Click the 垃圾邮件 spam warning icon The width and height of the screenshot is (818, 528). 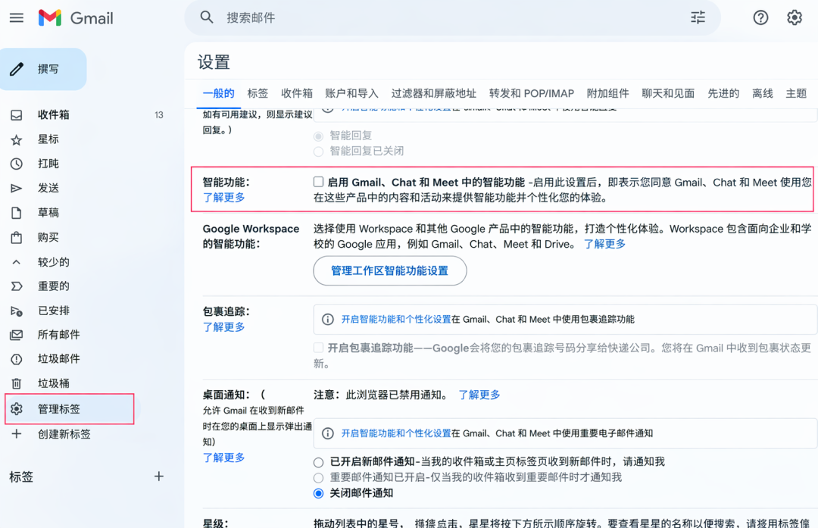17,359
